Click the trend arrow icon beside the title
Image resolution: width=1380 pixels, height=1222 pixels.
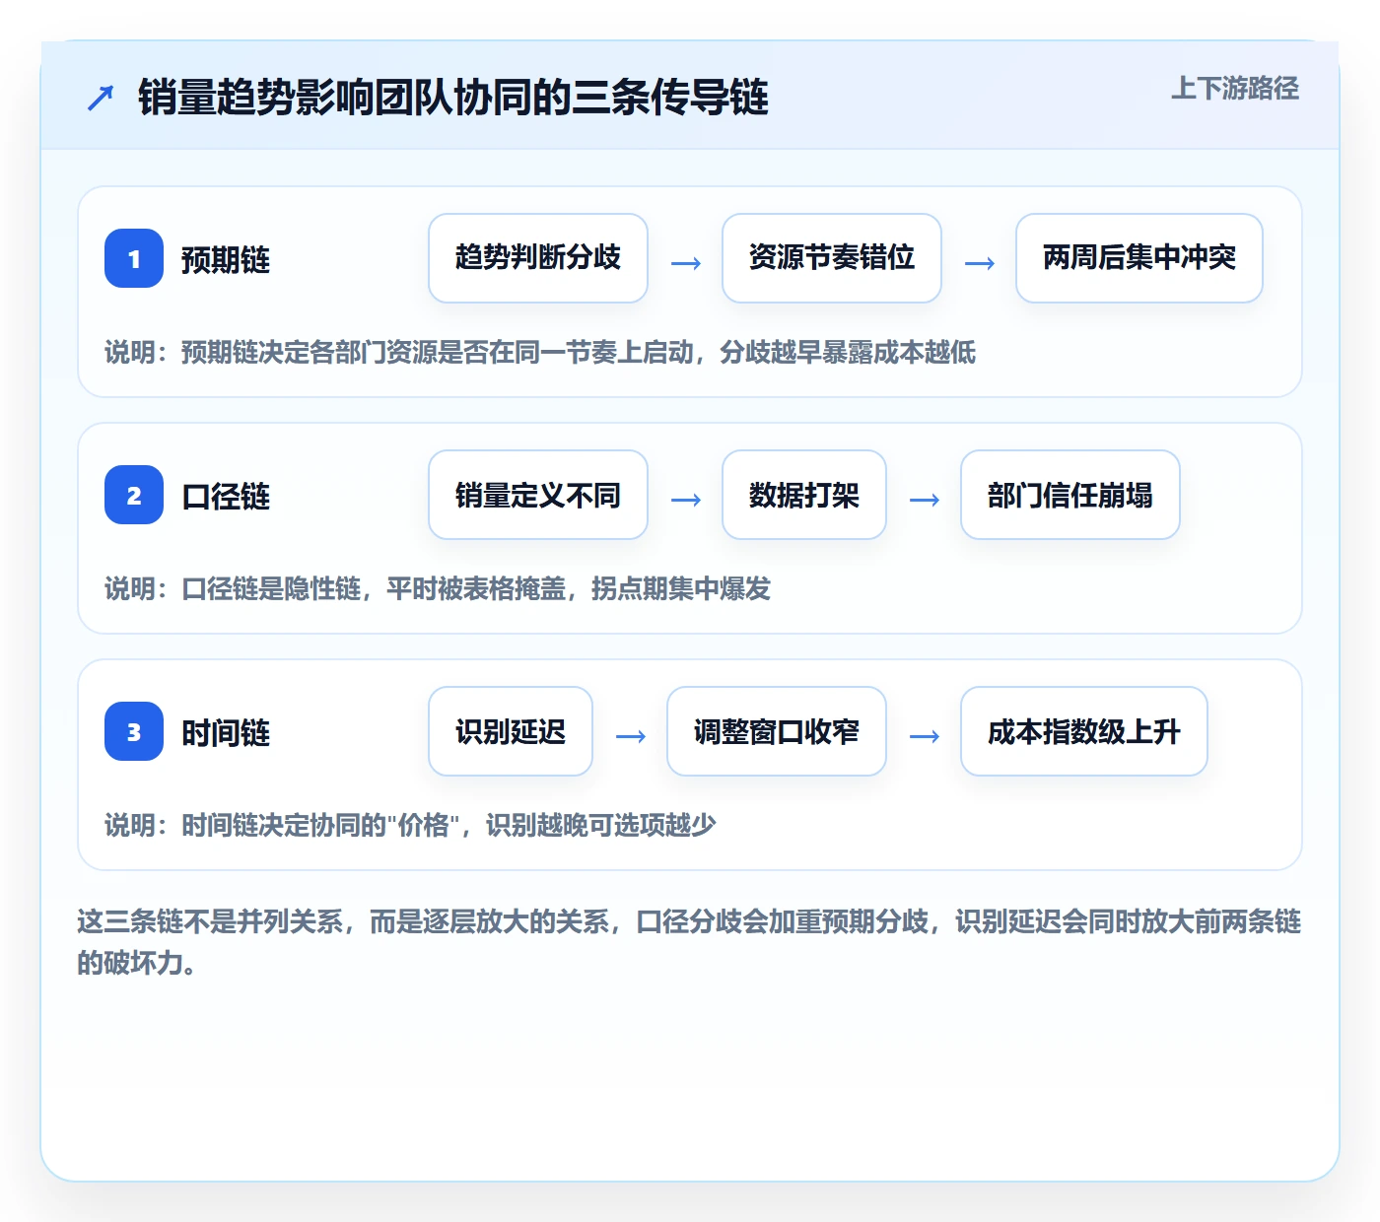click(101, 98)
